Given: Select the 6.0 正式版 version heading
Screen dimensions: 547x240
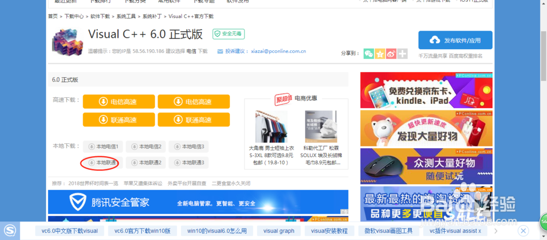Looking at the screenshot, I should pos(65,80).
